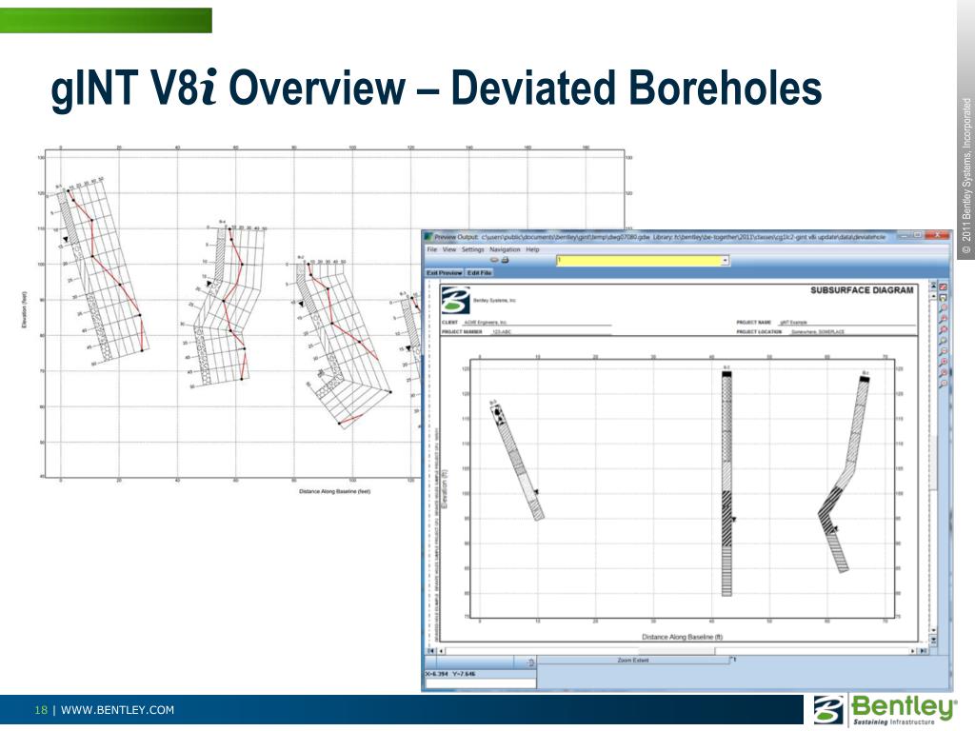This screenshot has height=731, width=975.
Task: Jump to first page with vertical top arrow
Action: [x=933, y=286]
